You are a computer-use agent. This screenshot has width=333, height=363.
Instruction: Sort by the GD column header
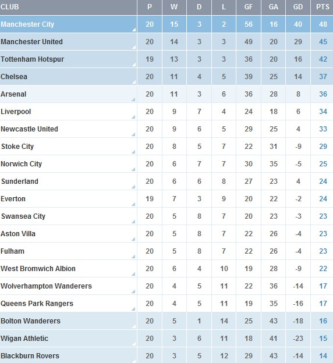click(297, 7)
